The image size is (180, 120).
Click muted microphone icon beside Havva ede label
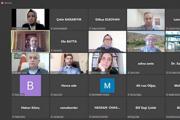[x=52, y=95]
